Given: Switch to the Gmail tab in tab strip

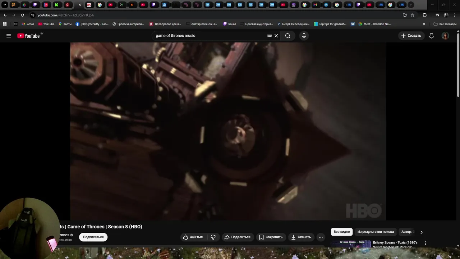Looking at the screenshot, I should [315, 5].
